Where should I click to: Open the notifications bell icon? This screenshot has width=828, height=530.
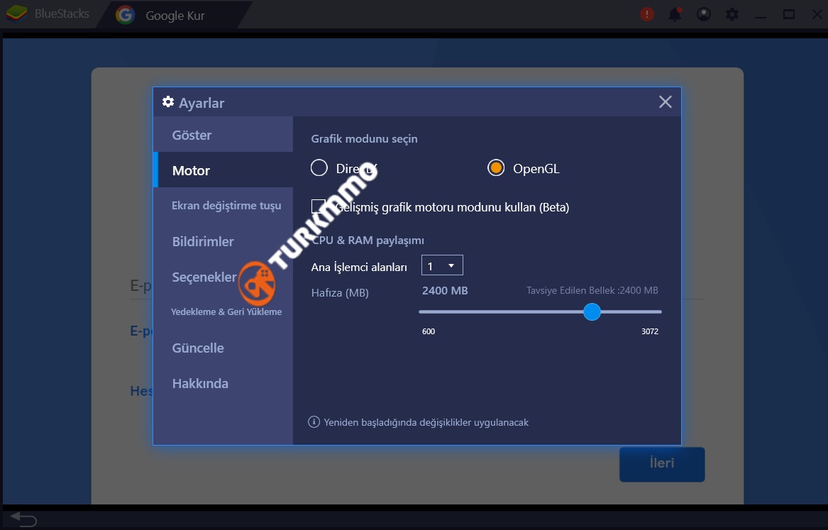click(x=675, y=14)
